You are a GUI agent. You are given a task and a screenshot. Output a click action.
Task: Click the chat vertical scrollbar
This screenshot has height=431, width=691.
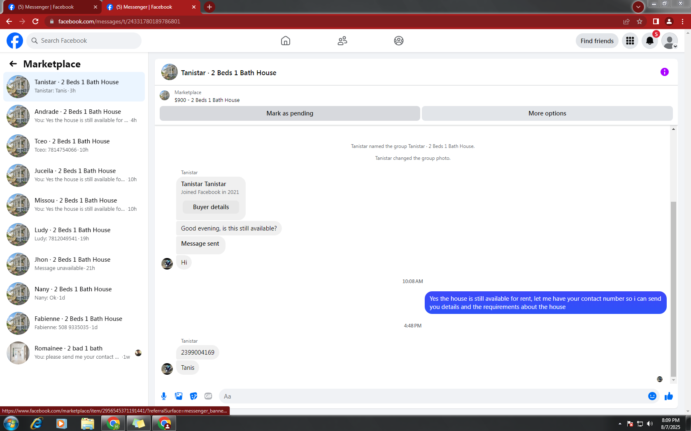[x=673, y=289]
